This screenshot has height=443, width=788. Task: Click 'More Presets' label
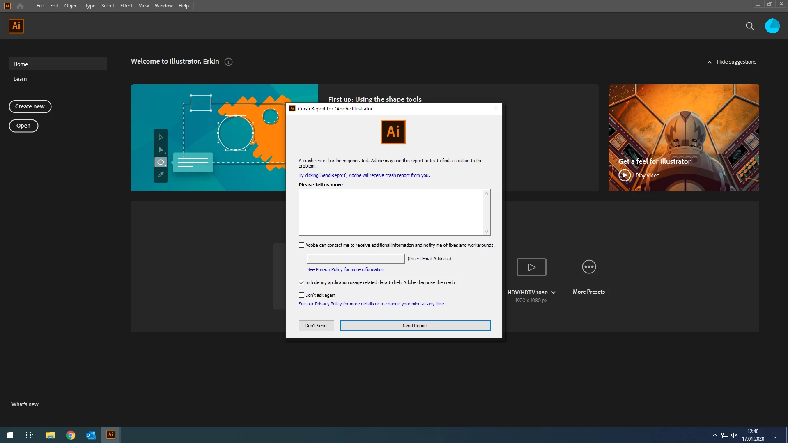click(589, 292)
